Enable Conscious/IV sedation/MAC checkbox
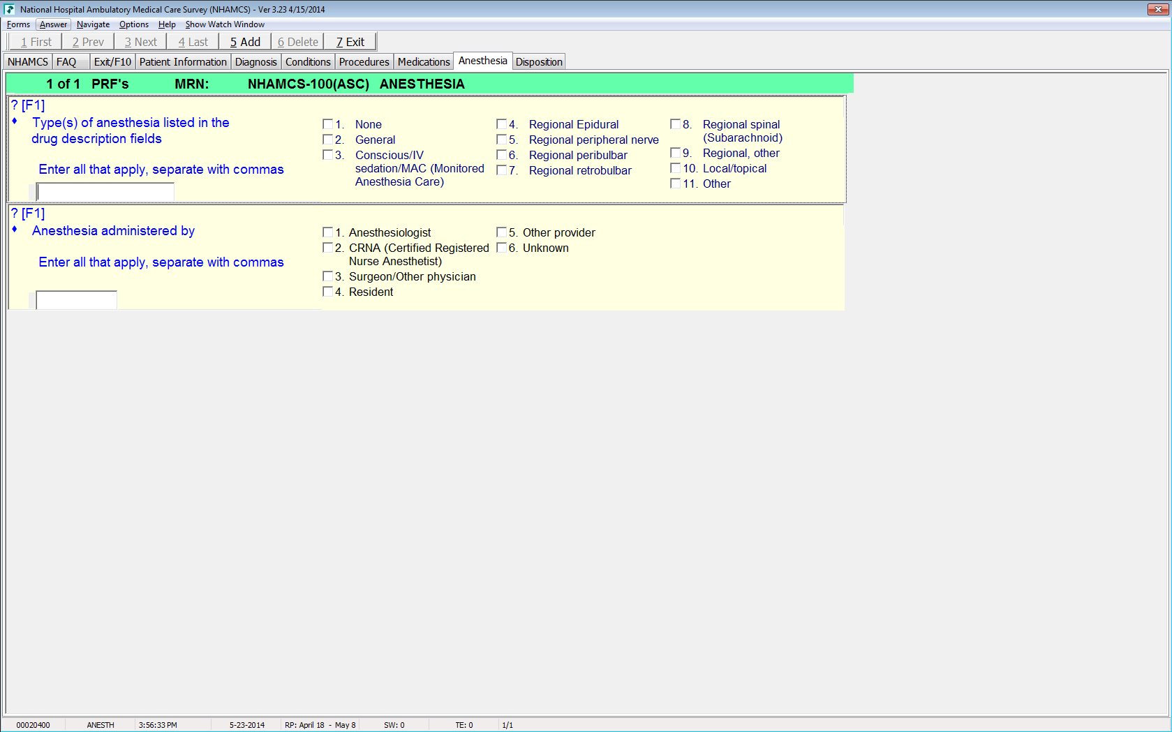The height and width of the screenshot is (732, 1172). [x=327, y=155]
